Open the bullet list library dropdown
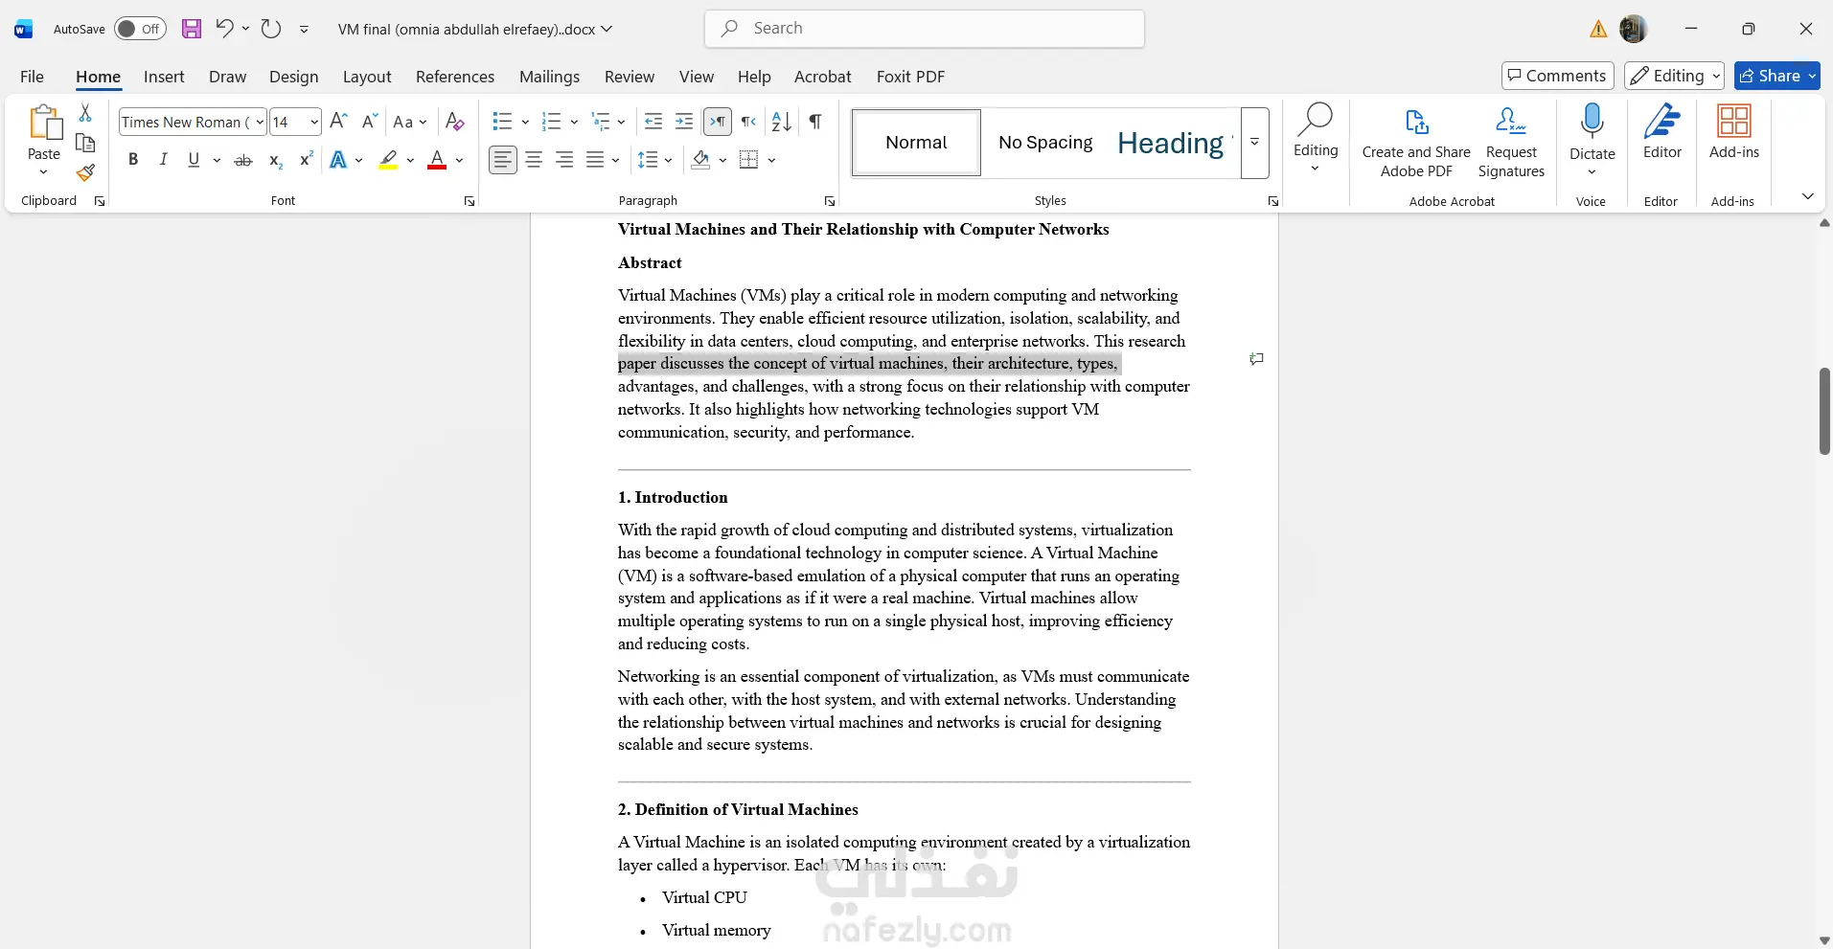Viewport: 1833px width, 949px height. pyautogui.click(x=525, y=122)
